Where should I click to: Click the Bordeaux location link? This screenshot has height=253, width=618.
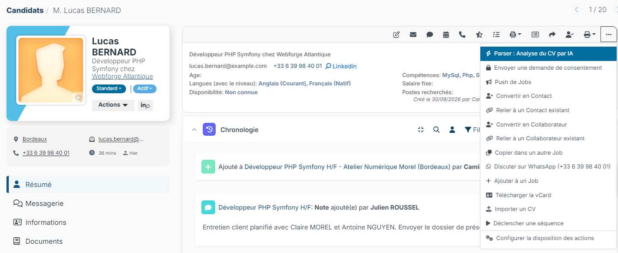tap(35, 139)
